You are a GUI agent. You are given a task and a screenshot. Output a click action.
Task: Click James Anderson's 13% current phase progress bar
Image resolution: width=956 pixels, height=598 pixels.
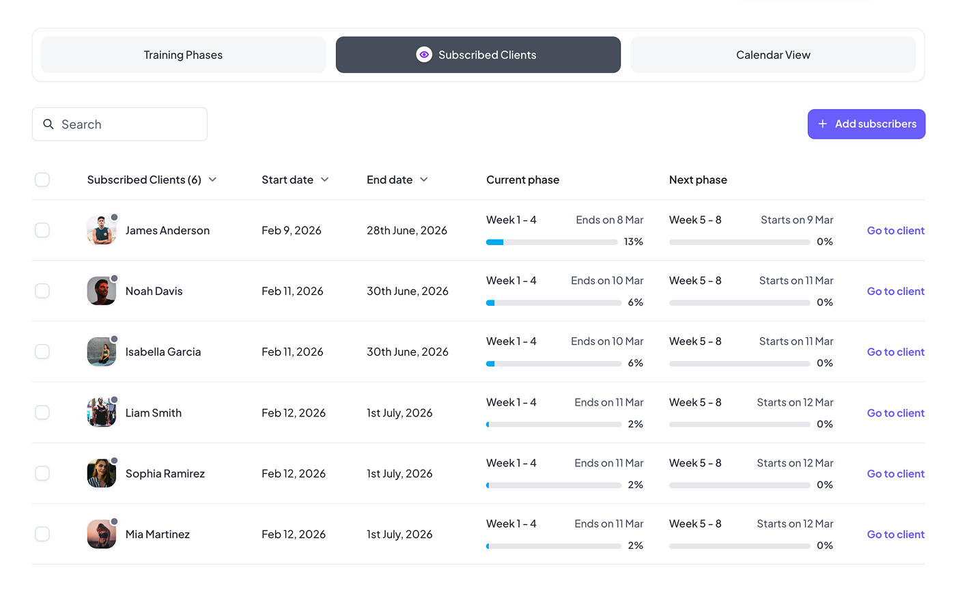click(553, 242)
